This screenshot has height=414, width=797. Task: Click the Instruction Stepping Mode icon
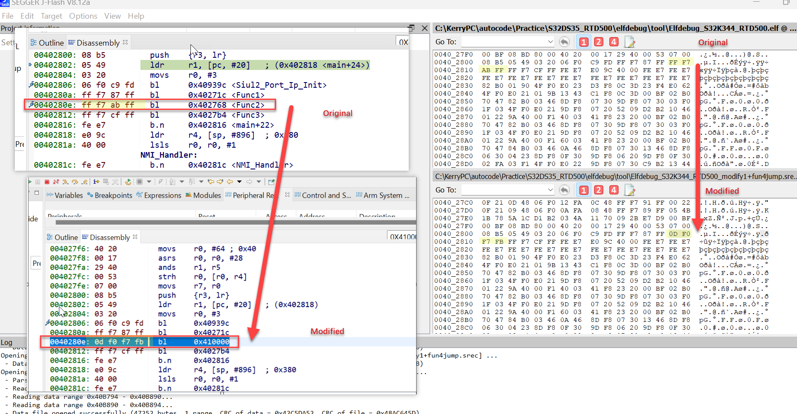(x=96, y=182)
